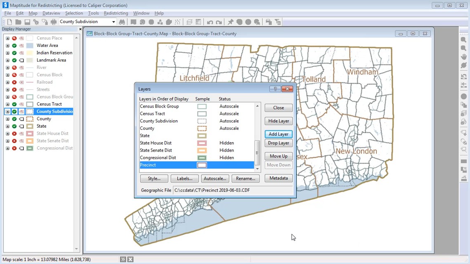Click the Open File folder icon
Screen dimensions: 470x264
point(18,21)
